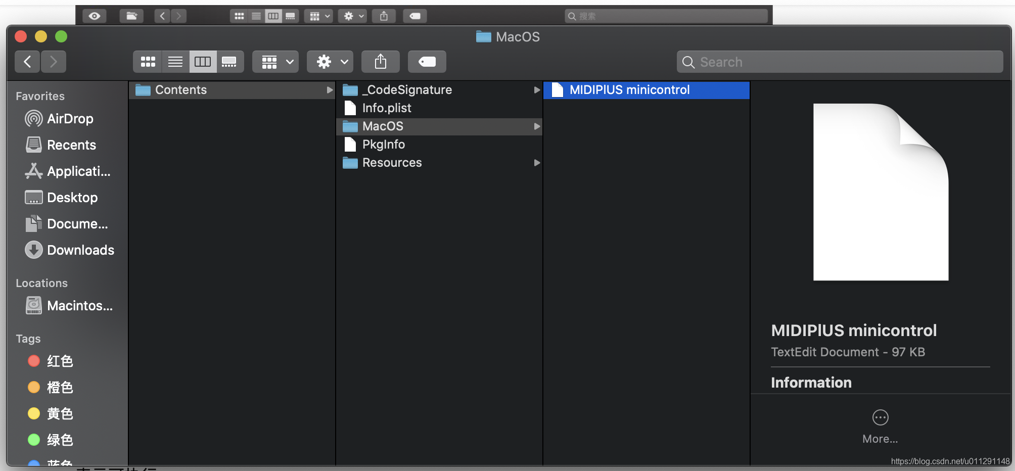The height and width of the screenshot is (471, 1015).
Task: Select the Info.plist file
Action: click(439, 108)
